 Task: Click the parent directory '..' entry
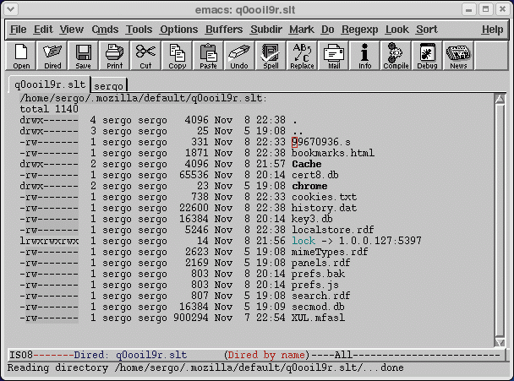(x=297, y=131)
